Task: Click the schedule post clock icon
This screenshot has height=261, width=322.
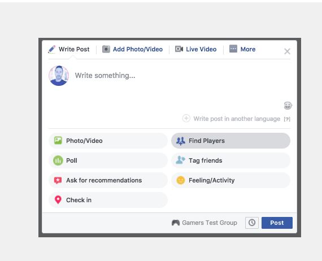Action: click(252, 223)
